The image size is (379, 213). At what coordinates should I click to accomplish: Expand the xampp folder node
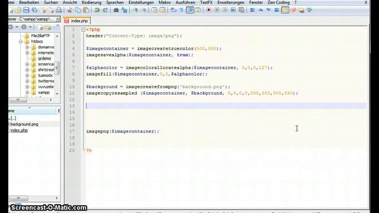tap(27, 92)
